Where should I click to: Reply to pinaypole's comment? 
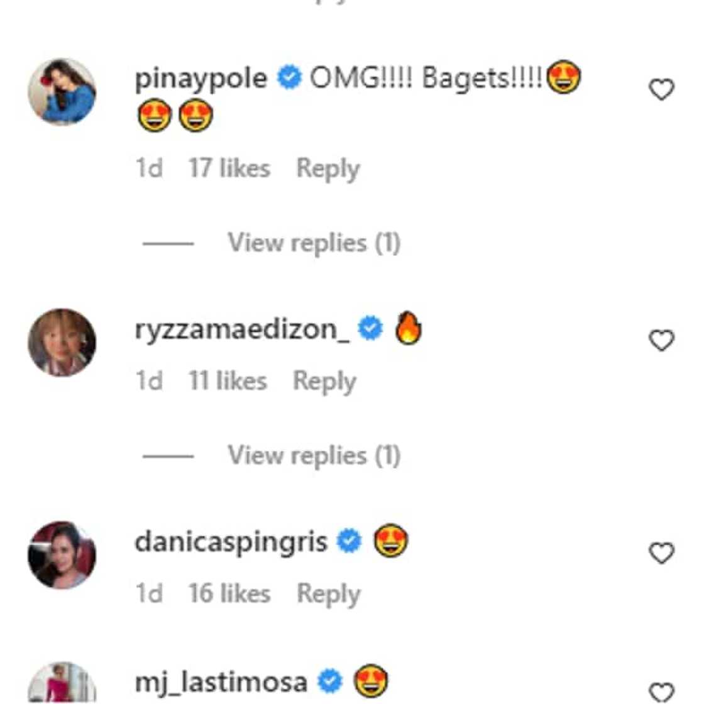327,168
